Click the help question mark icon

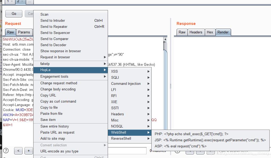point(6,151)
